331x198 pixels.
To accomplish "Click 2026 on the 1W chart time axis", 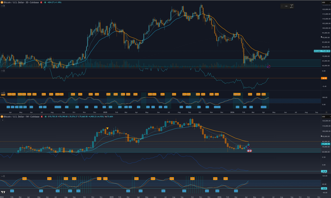I will (x=220, y=197).
